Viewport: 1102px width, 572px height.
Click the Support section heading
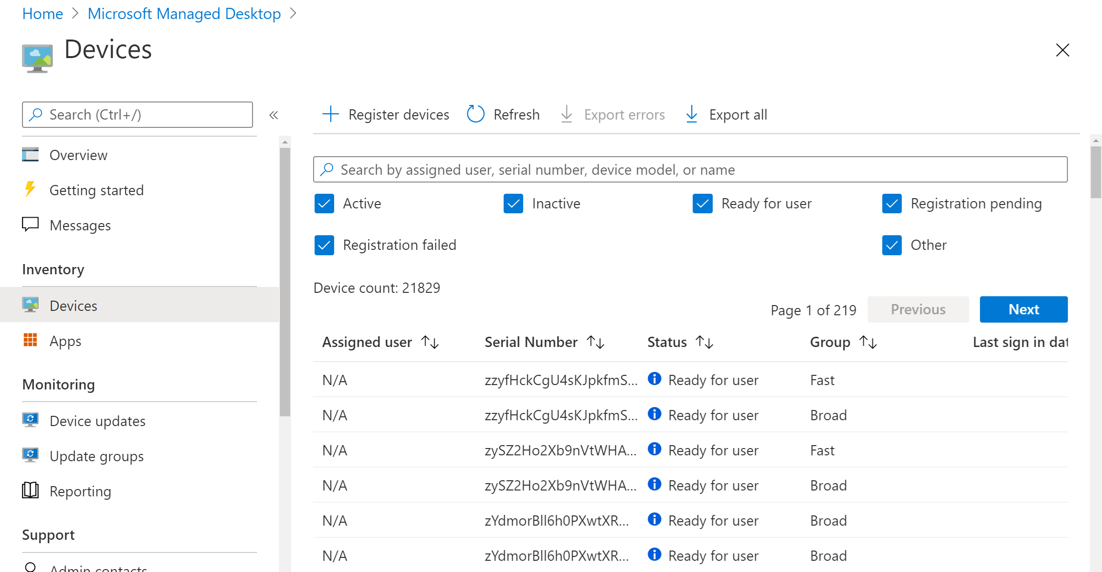(48, 535)
